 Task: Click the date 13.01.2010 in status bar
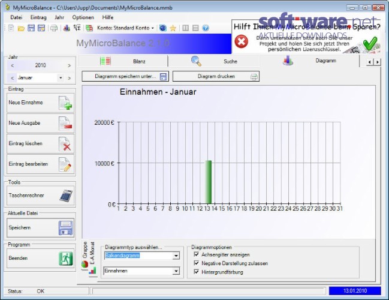tap(355, 291)
